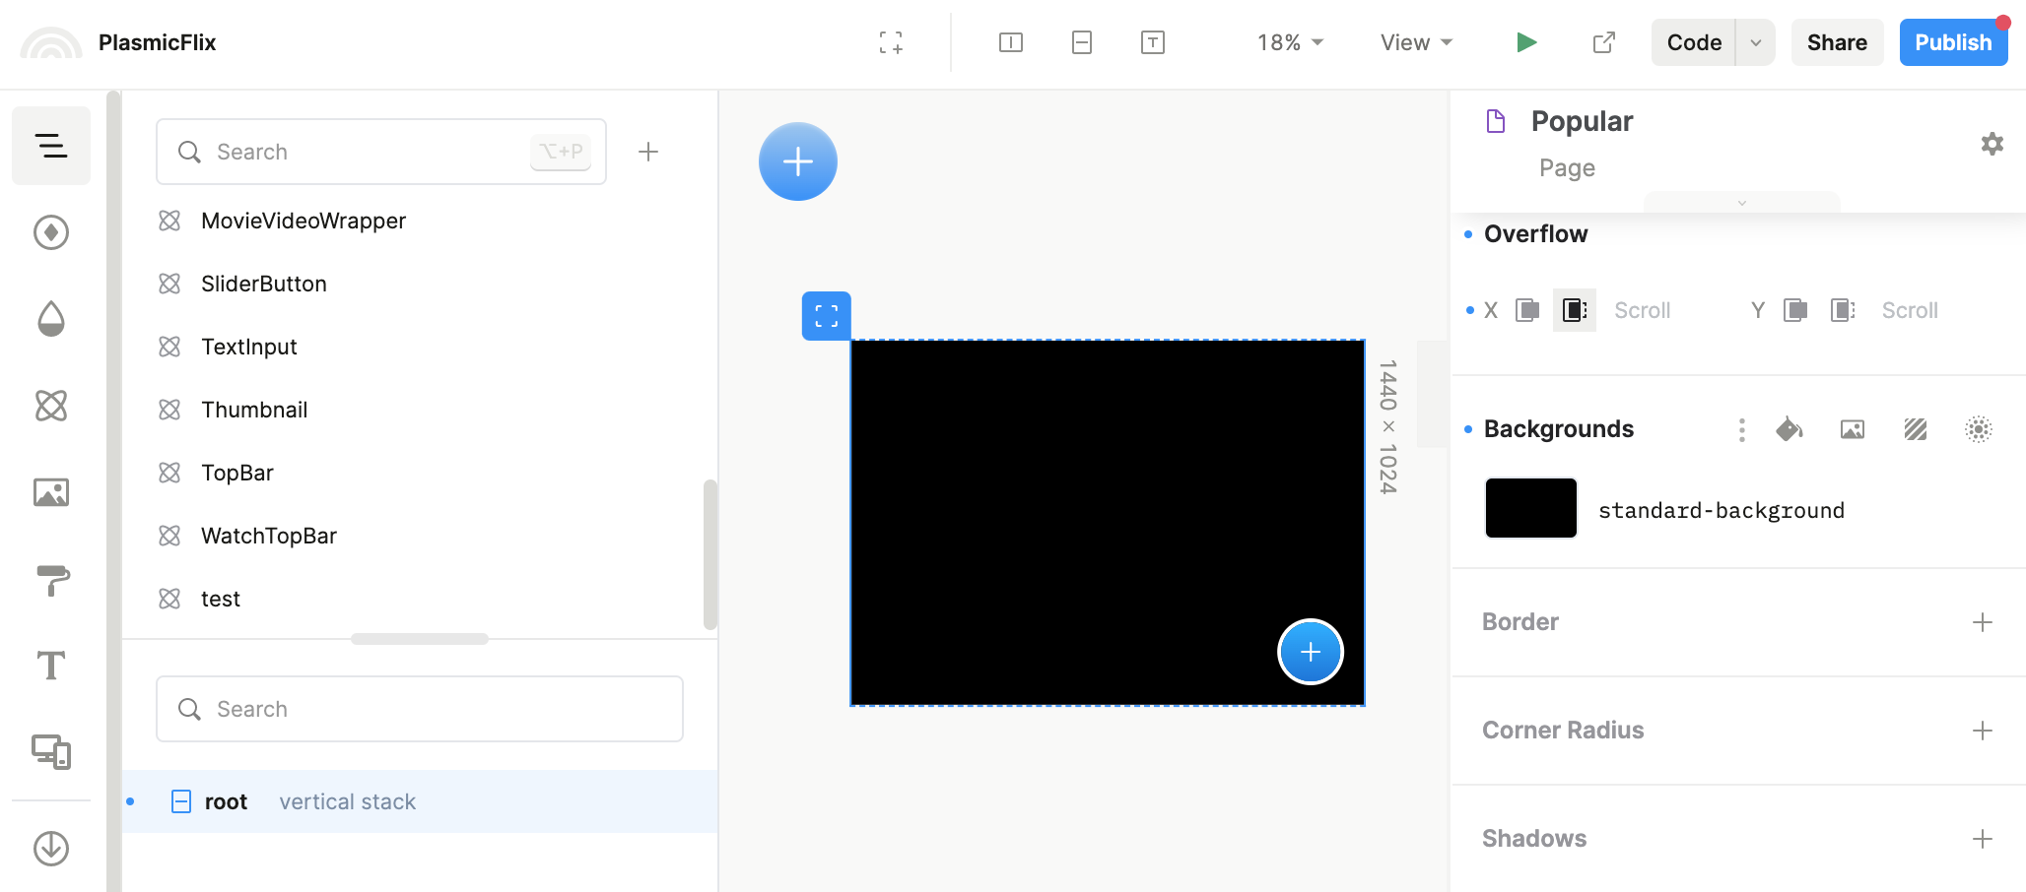Screen dimensions: 2026x892
Task: Expand the Border section with plus
Action: [x=1983, y=622]
